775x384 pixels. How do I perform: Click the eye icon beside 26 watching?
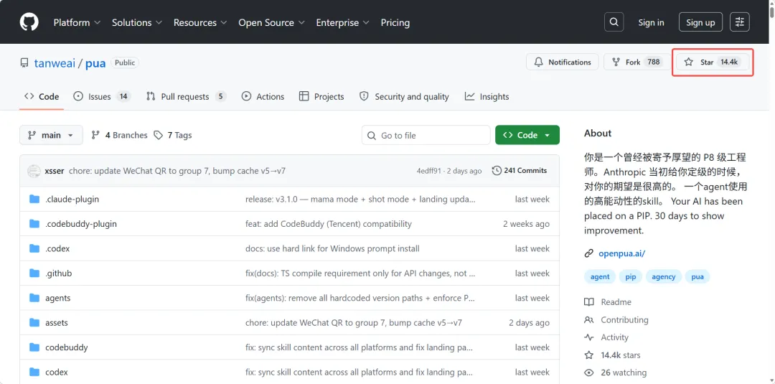pos(588,373)
